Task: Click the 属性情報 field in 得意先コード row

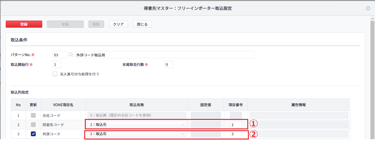Action: [299, 124]
